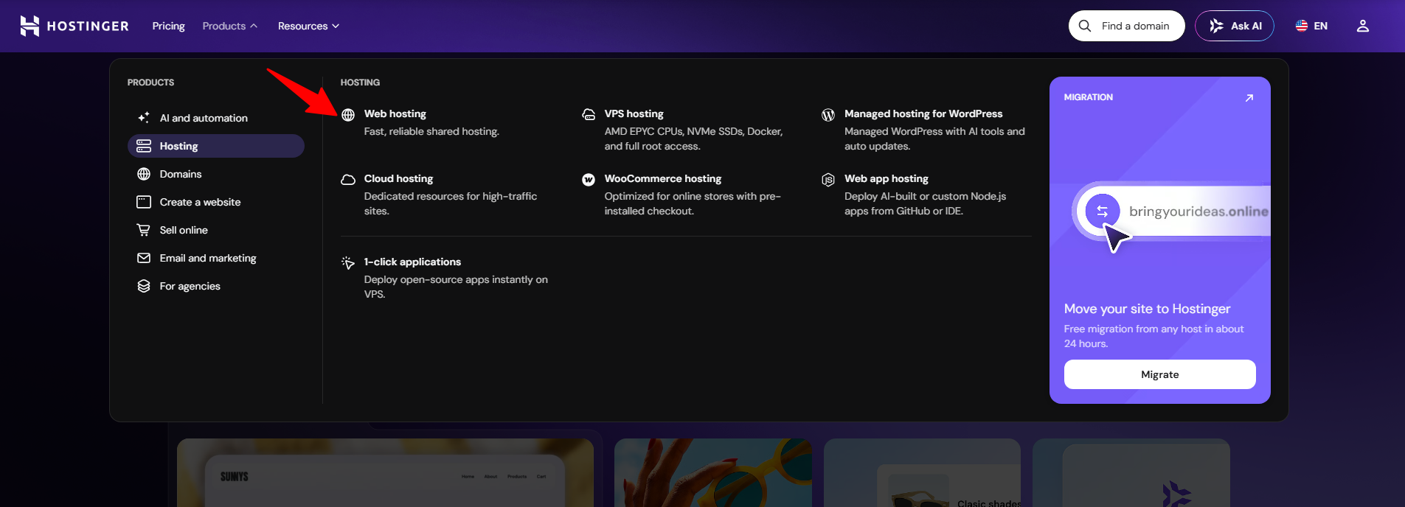Expand the Resources dropdown menu
The height and width of the screenshot is (507, 1405).
308,26
